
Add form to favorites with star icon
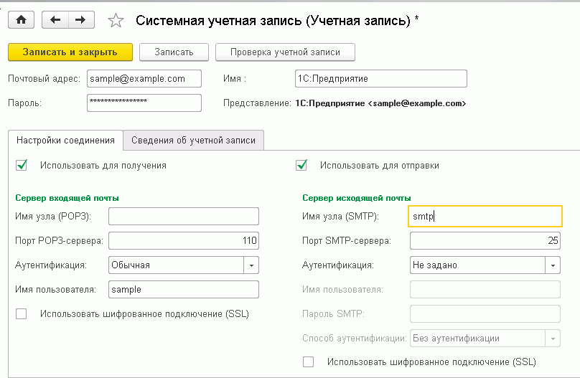(x=116, y=21)
